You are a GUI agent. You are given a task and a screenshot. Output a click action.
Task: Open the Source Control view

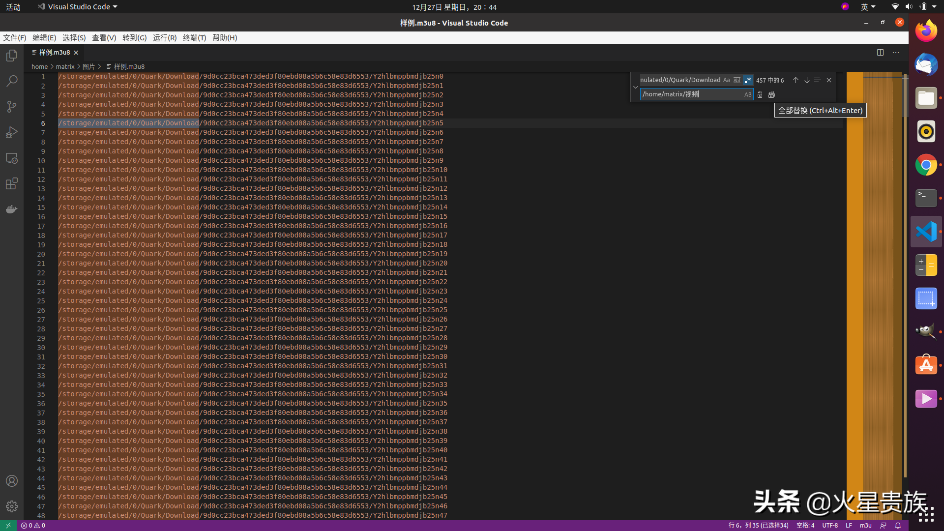12,107
